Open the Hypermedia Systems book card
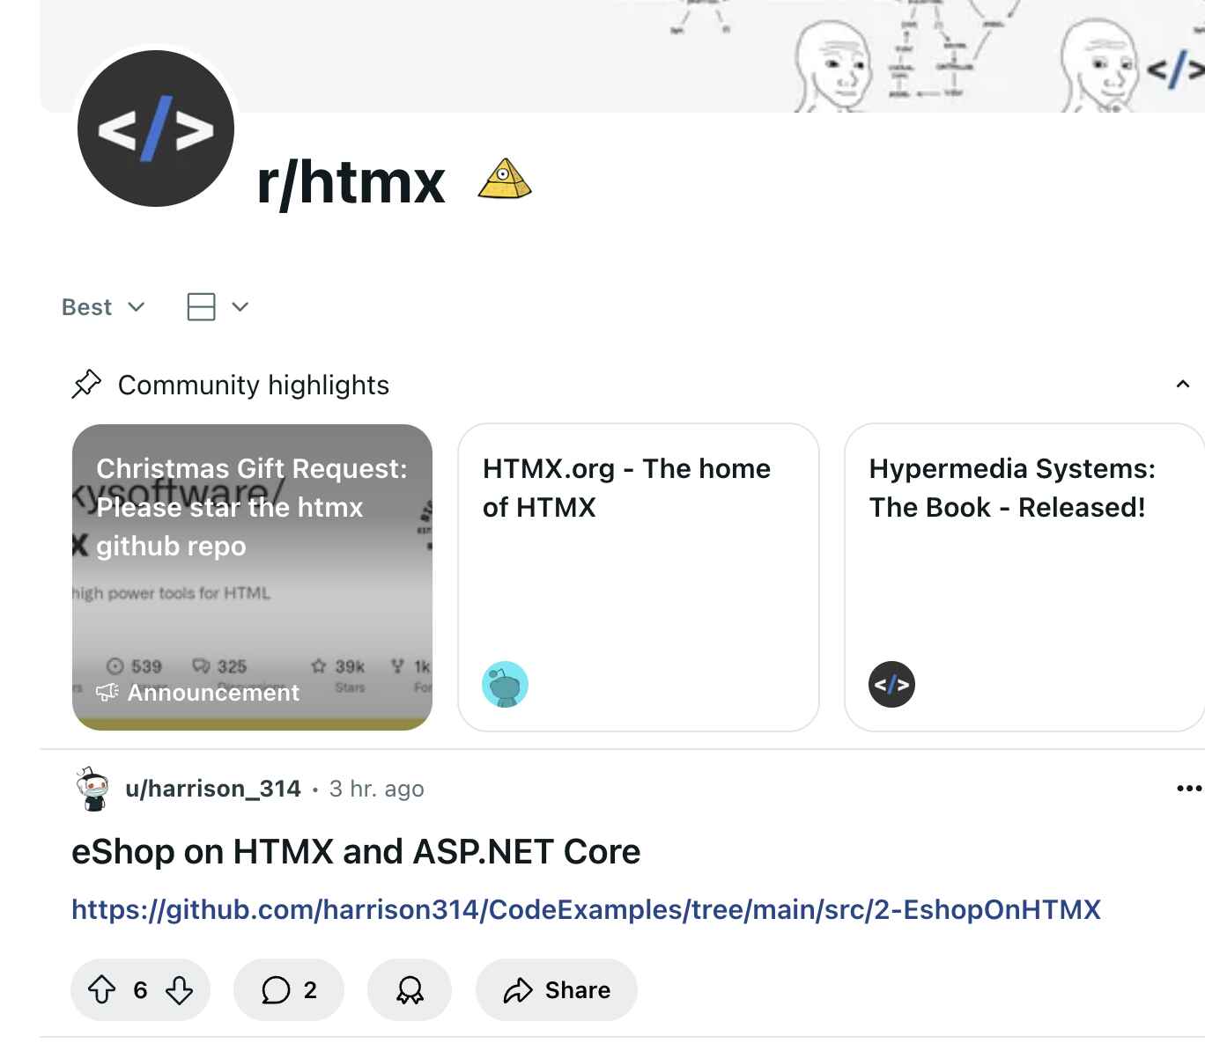The image size is (1205, 1058). click(x=1024, y=577)
